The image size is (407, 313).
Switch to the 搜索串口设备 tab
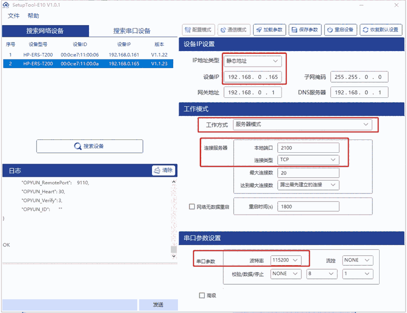tap(132, 31)
